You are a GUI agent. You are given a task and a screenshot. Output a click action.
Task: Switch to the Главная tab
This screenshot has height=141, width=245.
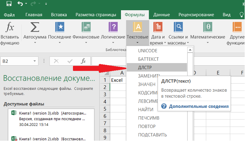pos(34,15)
